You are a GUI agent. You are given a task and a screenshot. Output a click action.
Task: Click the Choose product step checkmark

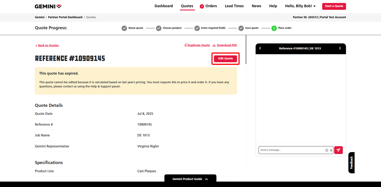[159, 28]
